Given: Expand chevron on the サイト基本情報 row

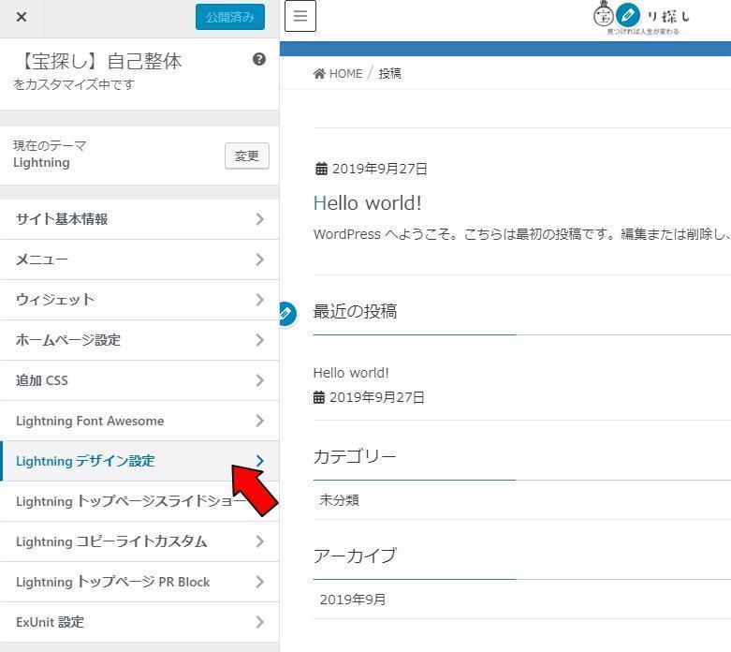Looking at the screenshot, I should click(x=259, y=219).
